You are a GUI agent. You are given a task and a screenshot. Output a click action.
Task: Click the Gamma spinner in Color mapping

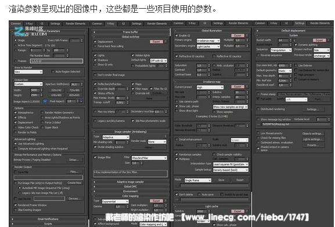[x=128, y=206]
